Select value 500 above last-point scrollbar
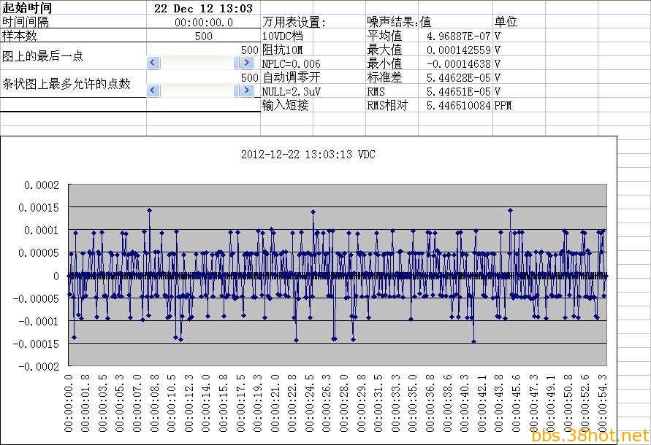The width and height of the screenshot is (651, 445). [x=250, y=50]
